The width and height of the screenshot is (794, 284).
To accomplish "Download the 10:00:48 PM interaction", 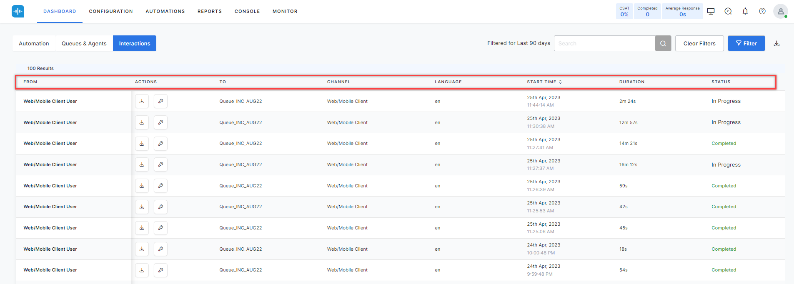I will [142, 249].
